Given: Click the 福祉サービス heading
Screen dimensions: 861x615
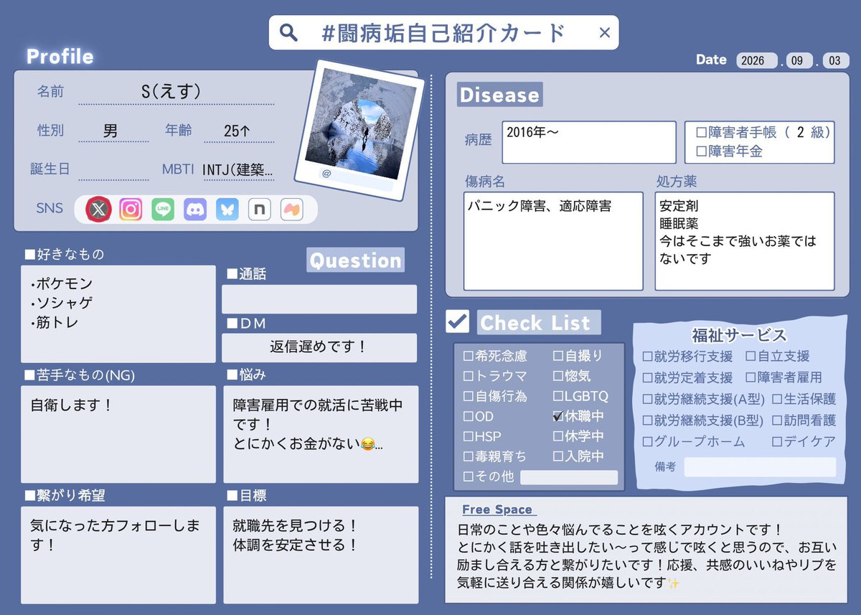Looking at the screenshot, I should (x=739, y=335).
